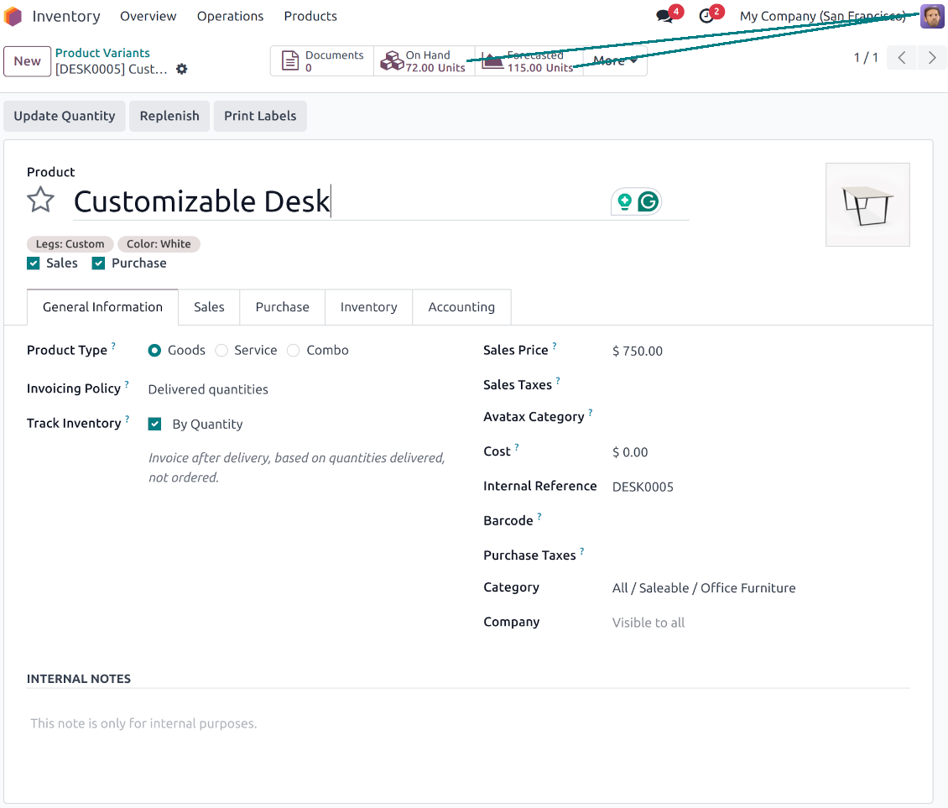Click the user avatar in top bar
Screen dimensions: 948x808
tap(932, 16)
